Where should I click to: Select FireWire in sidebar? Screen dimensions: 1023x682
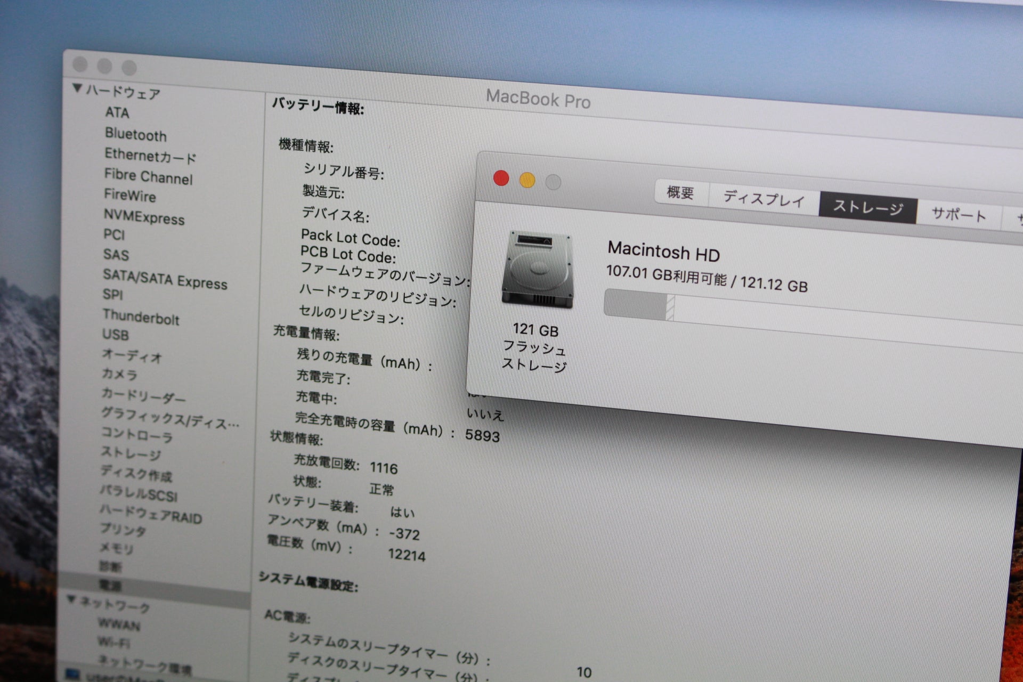(x=130, y=195)
